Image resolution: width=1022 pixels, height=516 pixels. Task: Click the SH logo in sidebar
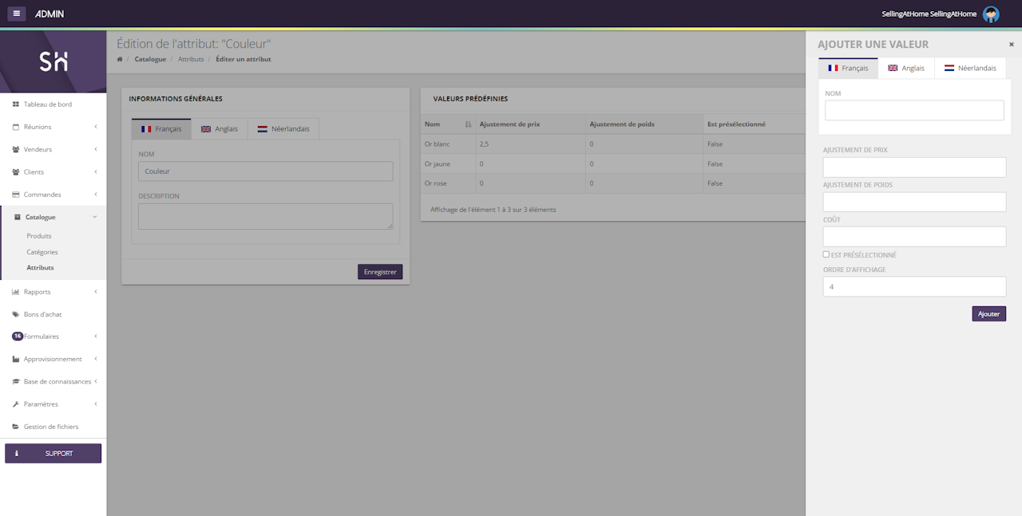(x=53, y=62)
